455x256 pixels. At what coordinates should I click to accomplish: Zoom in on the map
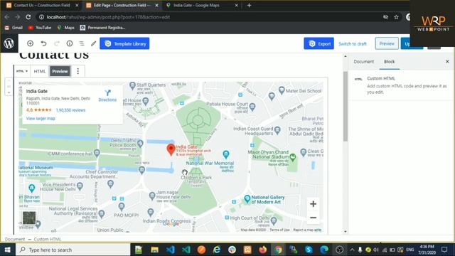coord(313,204)
